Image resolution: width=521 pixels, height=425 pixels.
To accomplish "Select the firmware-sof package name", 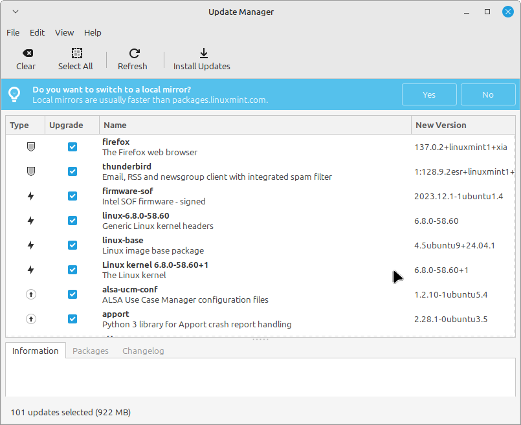I will pyautogui.click(x=127, y=191).
